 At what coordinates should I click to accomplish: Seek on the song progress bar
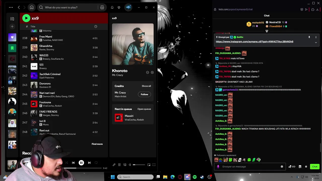[x=82, y=168]
